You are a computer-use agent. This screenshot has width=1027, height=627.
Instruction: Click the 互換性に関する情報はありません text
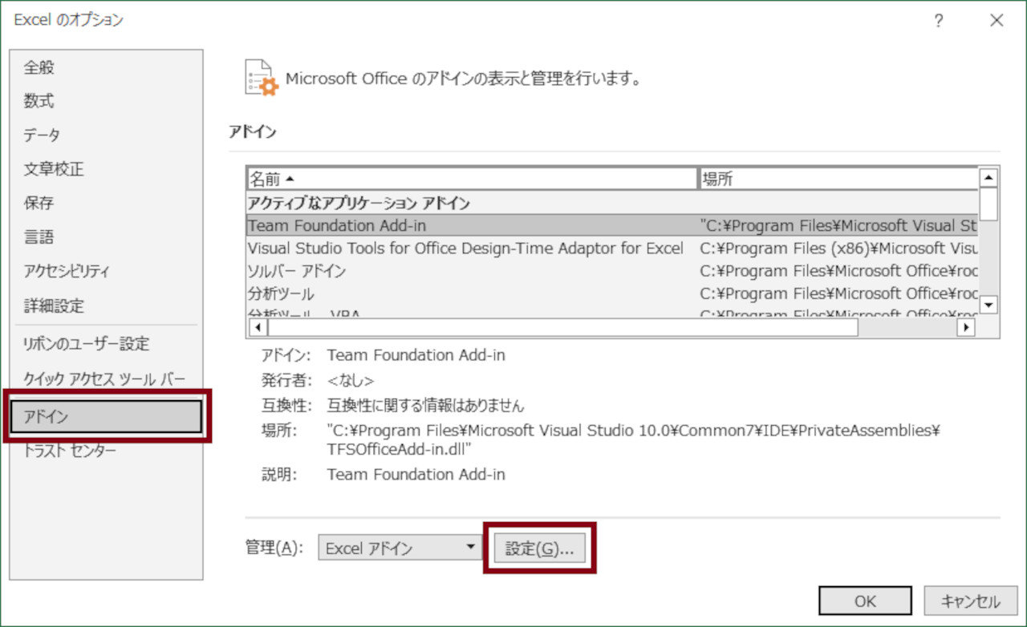(x=425, y=406)
